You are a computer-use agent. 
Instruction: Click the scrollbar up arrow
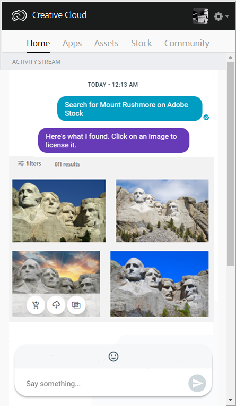point(230,57)
